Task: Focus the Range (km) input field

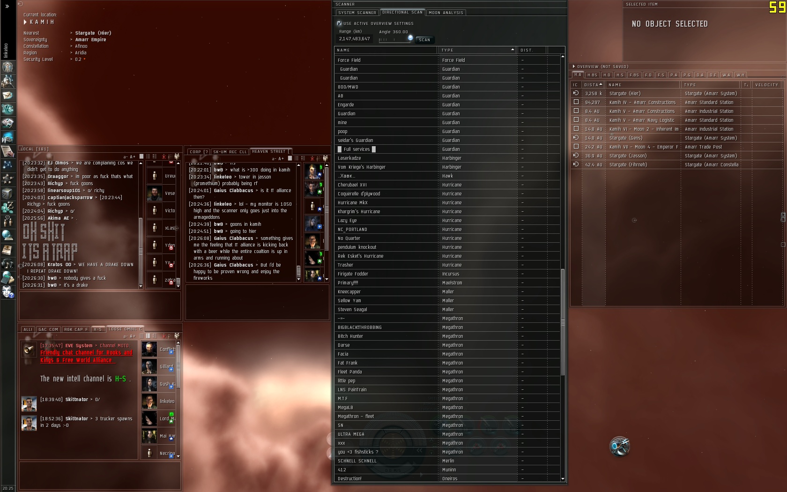Action: coord(354,39)
